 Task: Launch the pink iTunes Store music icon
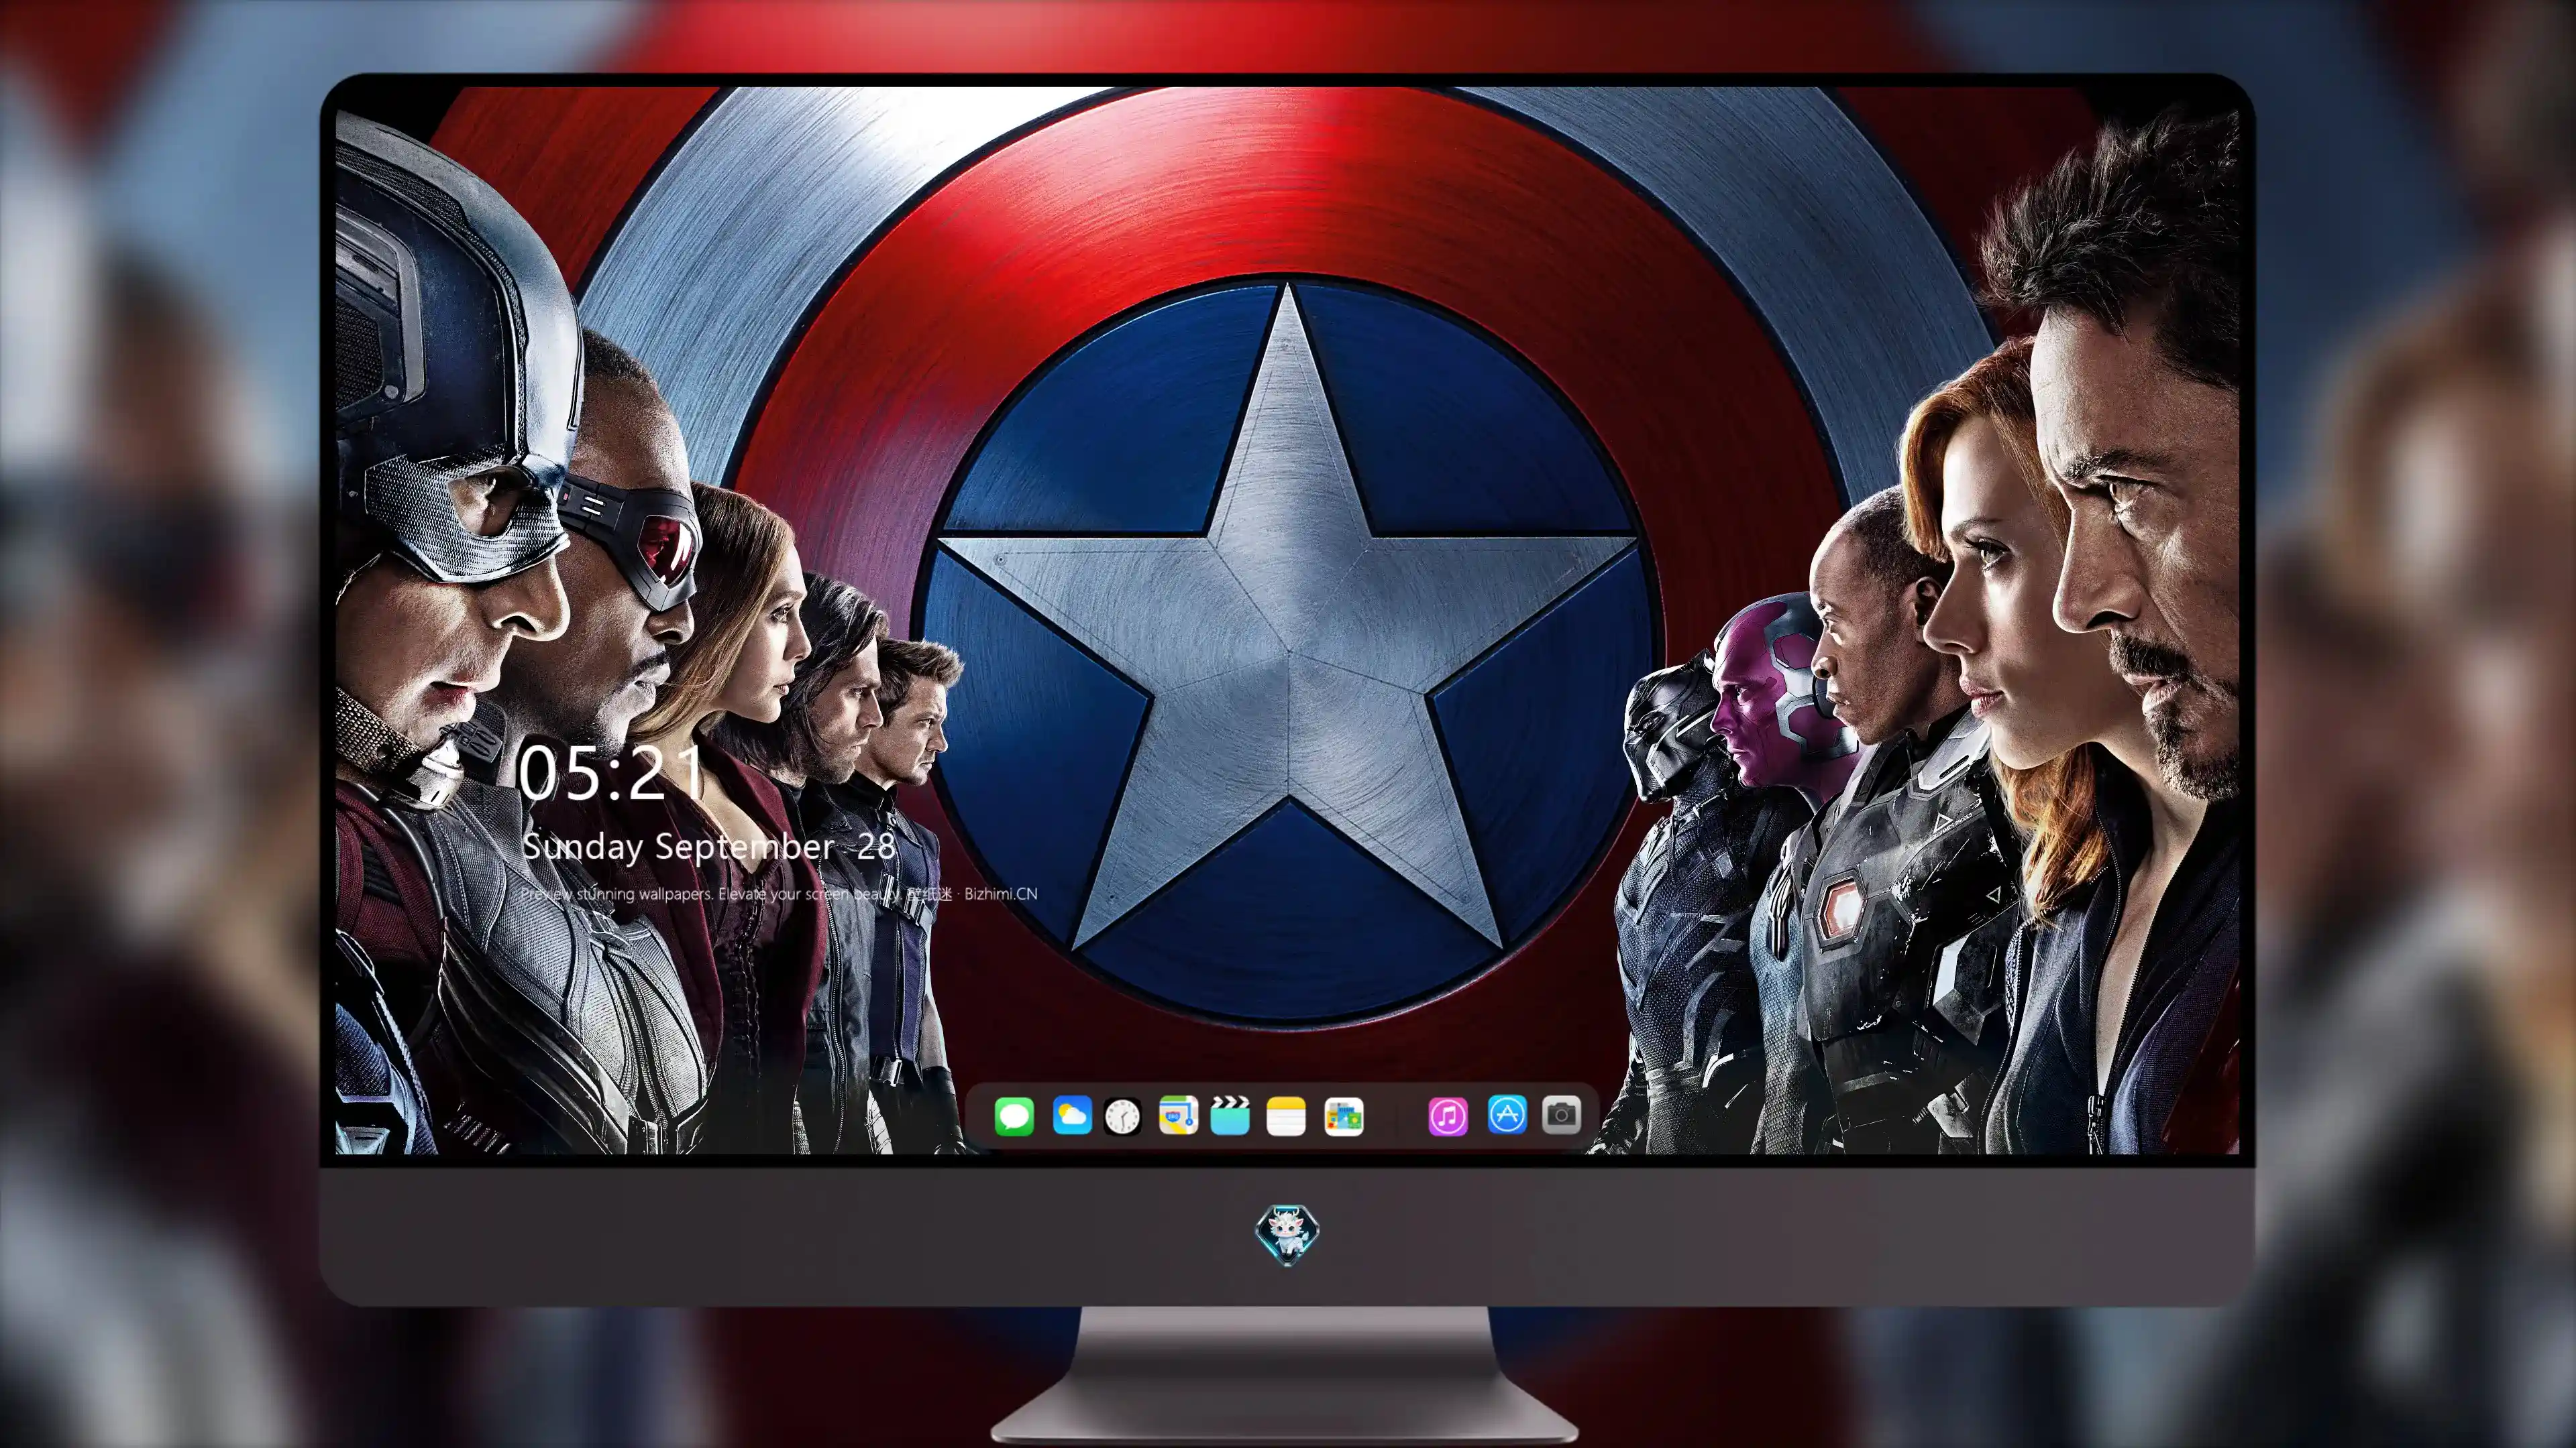(x=1448, y=1116)
